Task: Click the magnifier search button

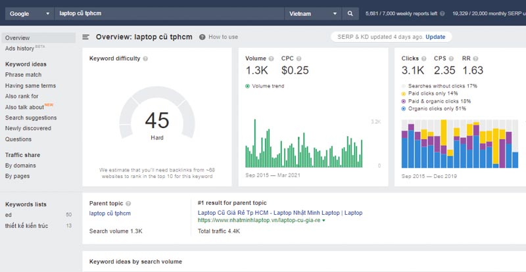Action: [350, 13]
